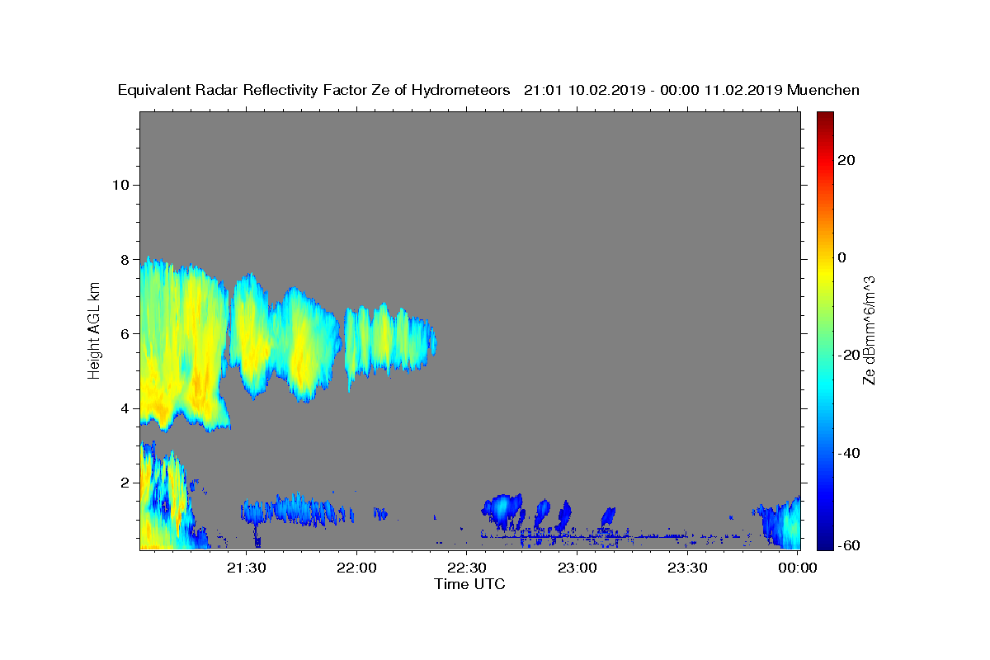This screenshot has width=990, height=660.
Task: Click the colorbar label '20'
Action: tap(846, 160)
